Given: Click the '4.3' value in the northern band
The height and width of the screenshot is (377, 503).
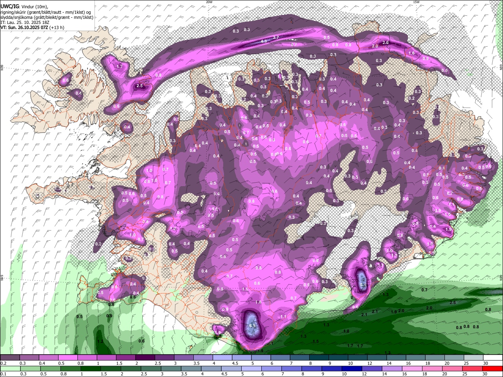Looking at the screenshot, I should (x=264, y=41).
